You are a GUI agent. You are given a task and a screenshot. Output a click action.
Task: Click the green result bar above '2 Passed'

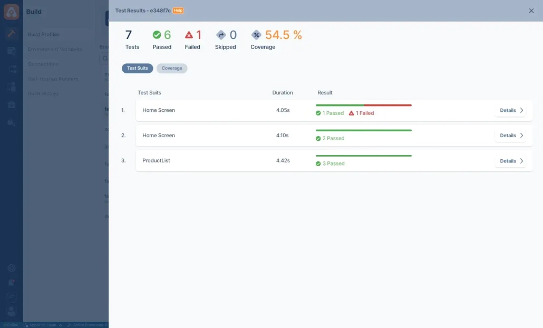(364, 130)
